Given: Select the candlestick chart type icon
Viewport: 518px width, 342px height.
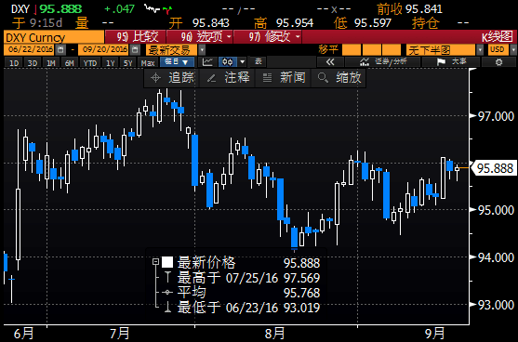Looking at the screenshot, I should pos(228,62).
